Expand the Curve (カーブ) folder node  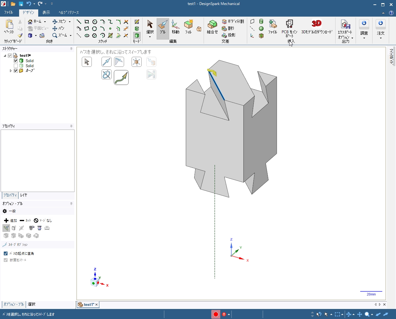11,71
